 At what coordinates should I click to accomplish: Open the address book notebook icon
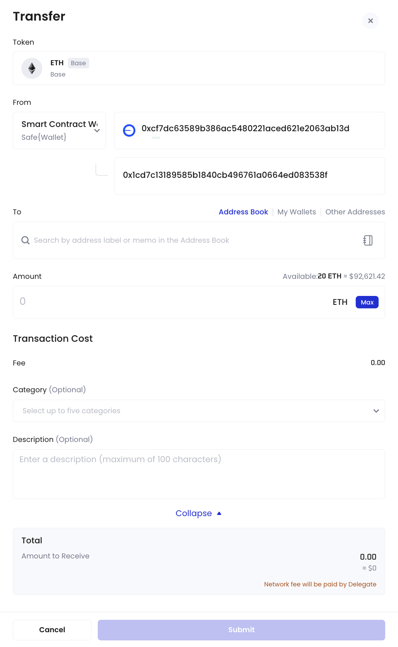click(x=368, y=240)
